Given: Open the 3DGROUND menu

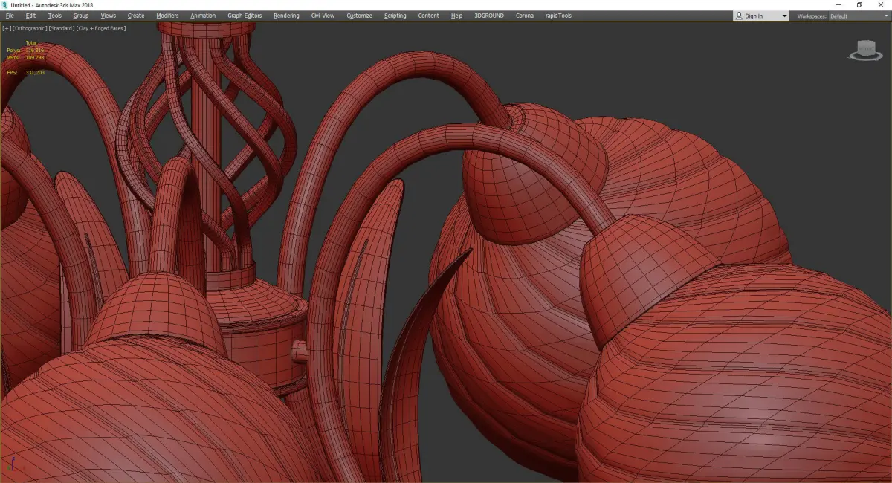Looking at the screenshot, I should coord(488,16).
